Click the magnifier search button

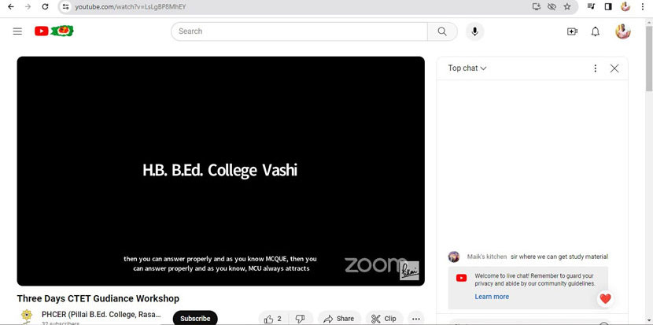442,31
